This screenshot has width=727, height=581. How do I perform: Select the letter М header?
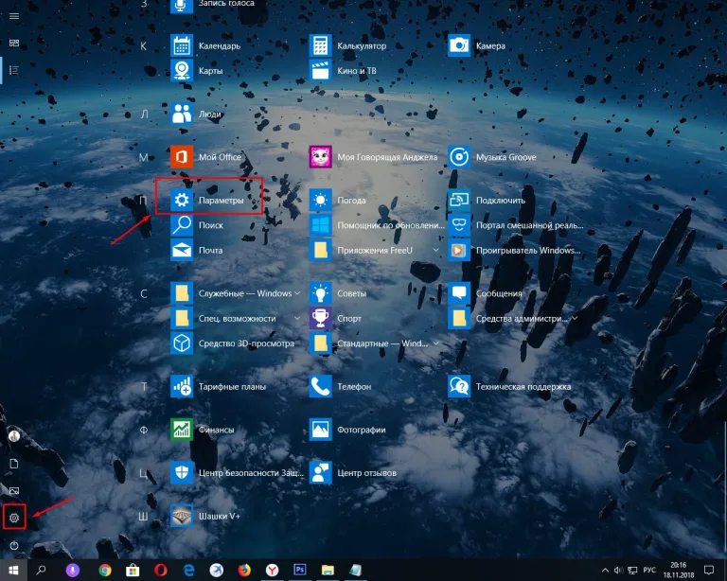[x=144, y=157]
